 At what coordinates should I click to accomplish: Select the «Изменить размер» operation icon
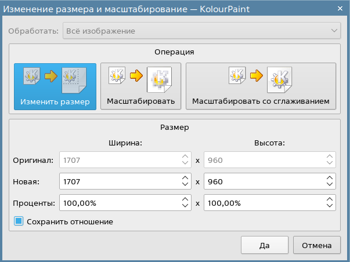55,86
